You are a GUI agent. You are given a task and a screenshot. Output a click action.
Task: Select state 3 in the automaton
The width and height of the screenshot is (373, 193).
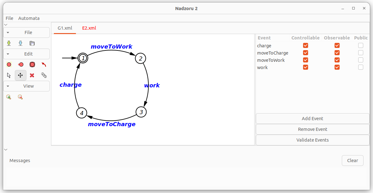coord(141,112)
